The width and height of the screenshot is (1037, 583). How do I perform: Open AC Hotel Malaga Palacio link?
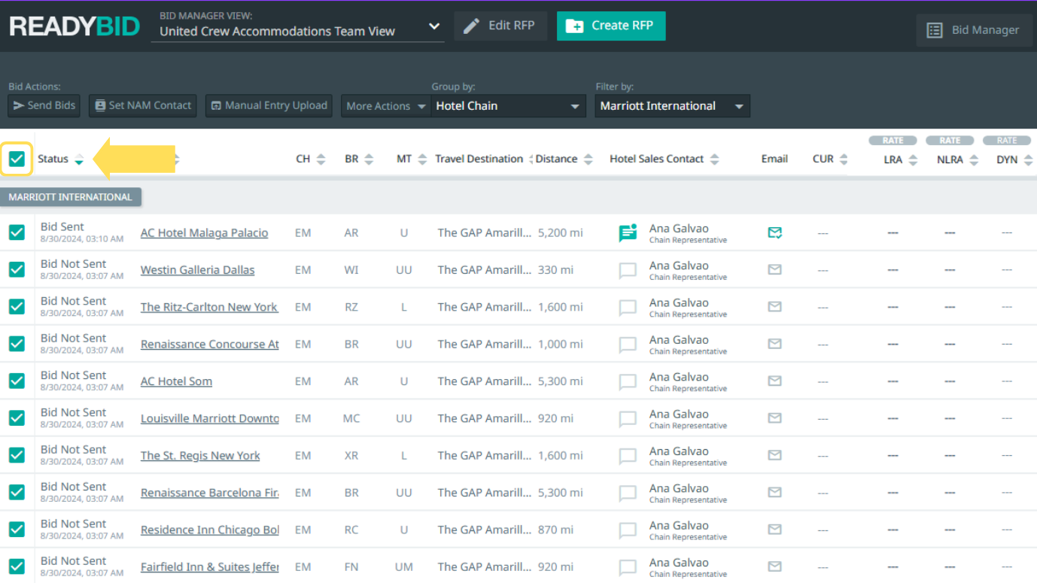204,232
